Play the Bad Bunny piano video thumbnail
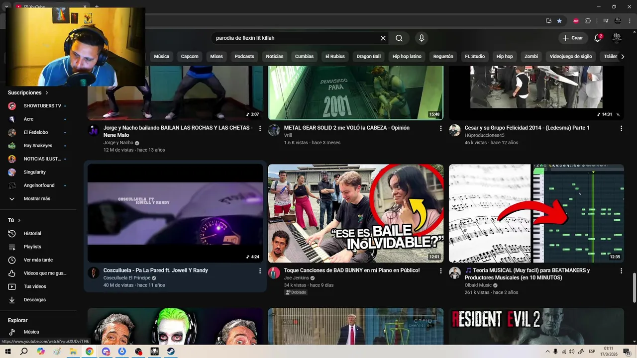 pyautogui.click(x=356, y=213)
